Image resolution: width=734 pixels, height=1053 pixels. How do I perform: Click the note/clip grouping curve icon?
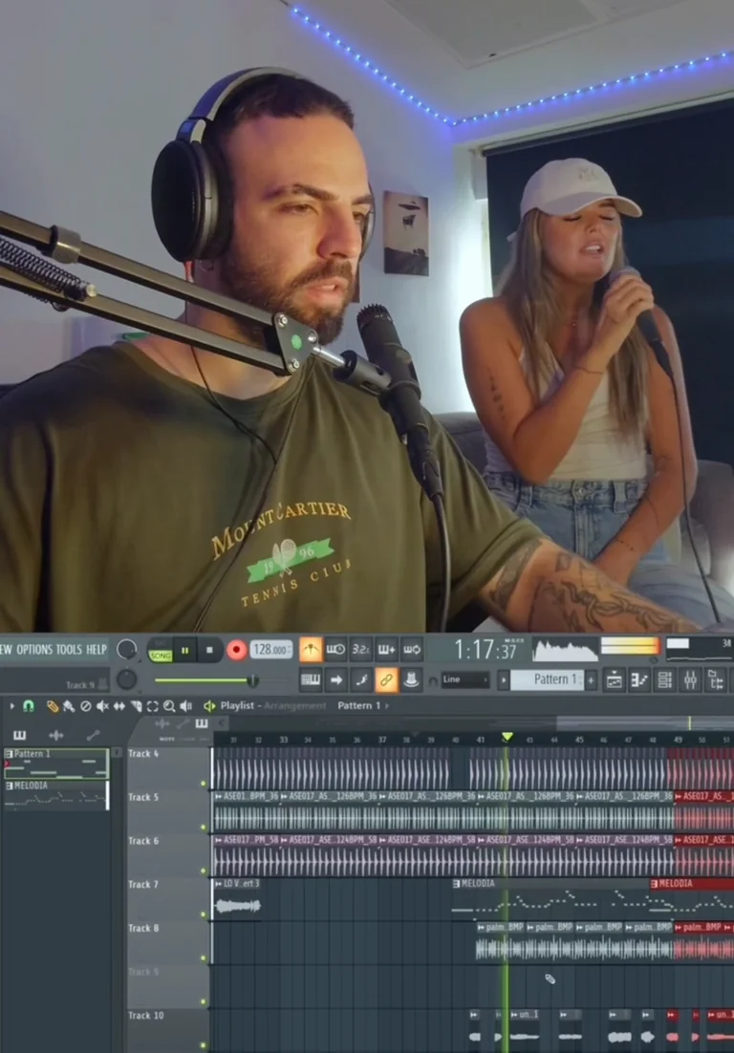(x=361, y=680)
